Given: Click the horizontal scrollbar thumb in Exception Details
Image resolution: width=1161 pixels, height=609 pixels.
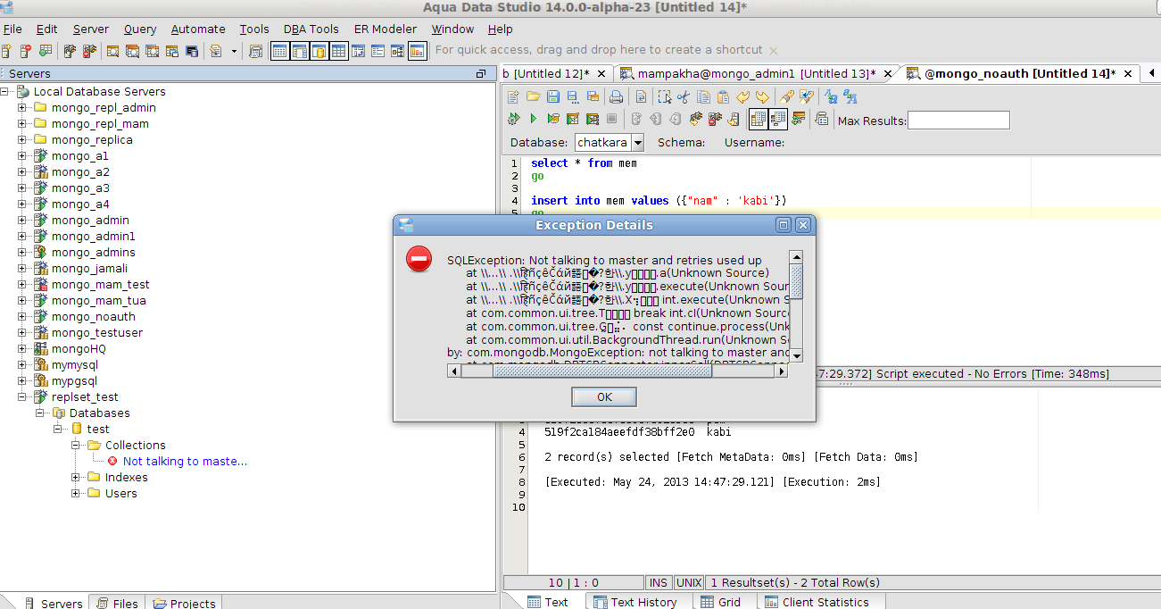Looking at the screenshot, I should [x=602, y=371].
